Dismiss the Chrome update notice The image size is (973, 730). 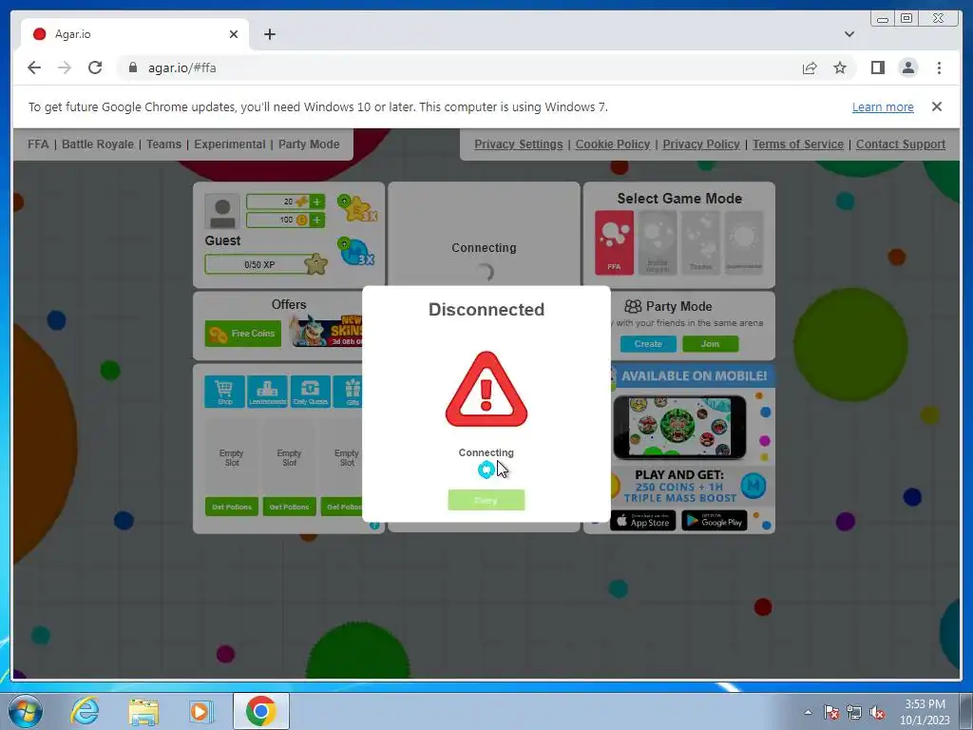pos(936,106)
